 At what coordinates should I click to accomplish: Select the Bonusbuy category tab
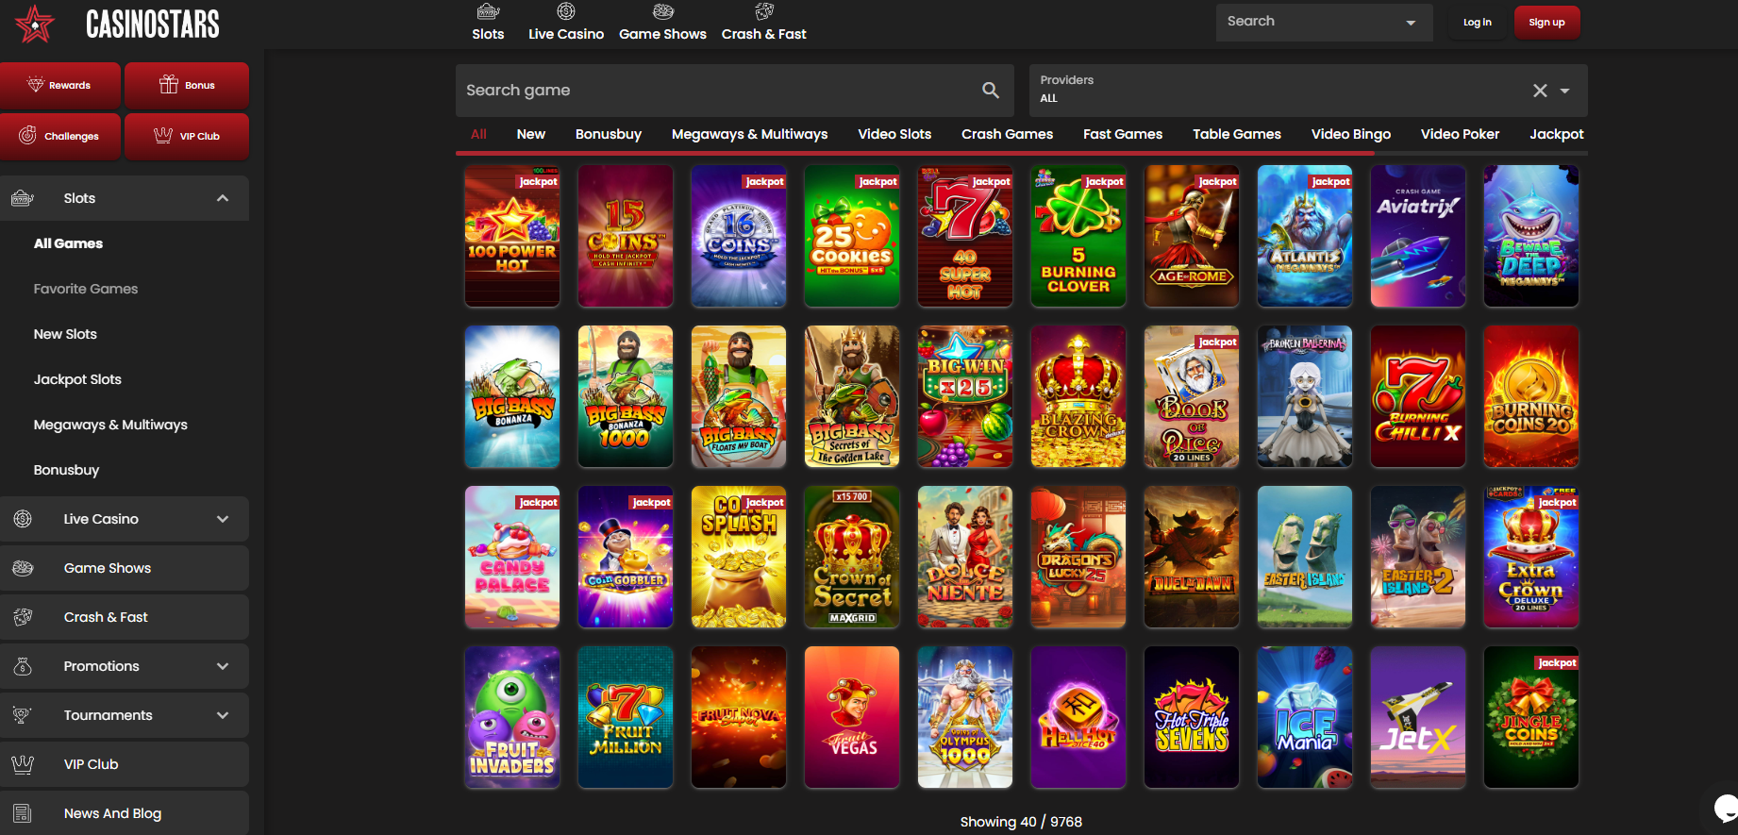click(x=609, y=134)
